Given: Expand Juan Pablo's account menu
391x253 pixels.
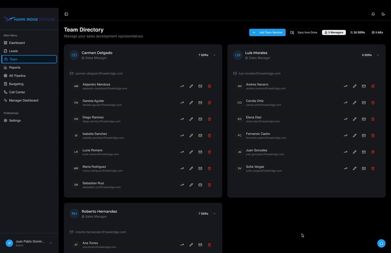Looking at the screenshot, I should click(51, 243).
